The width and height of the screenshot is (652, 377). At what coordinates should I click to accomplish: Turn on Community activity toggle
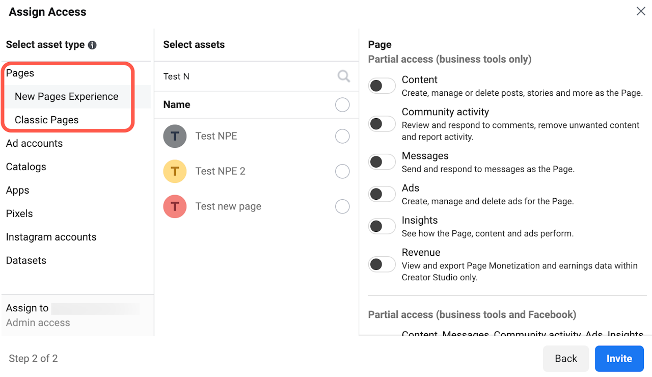click(x=382, y=124)
